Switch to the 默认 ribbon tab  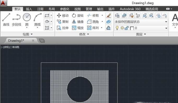17,9
